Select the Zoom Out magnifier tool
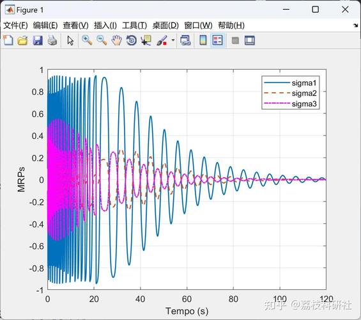The image size is (361, 320). [102, 40]
